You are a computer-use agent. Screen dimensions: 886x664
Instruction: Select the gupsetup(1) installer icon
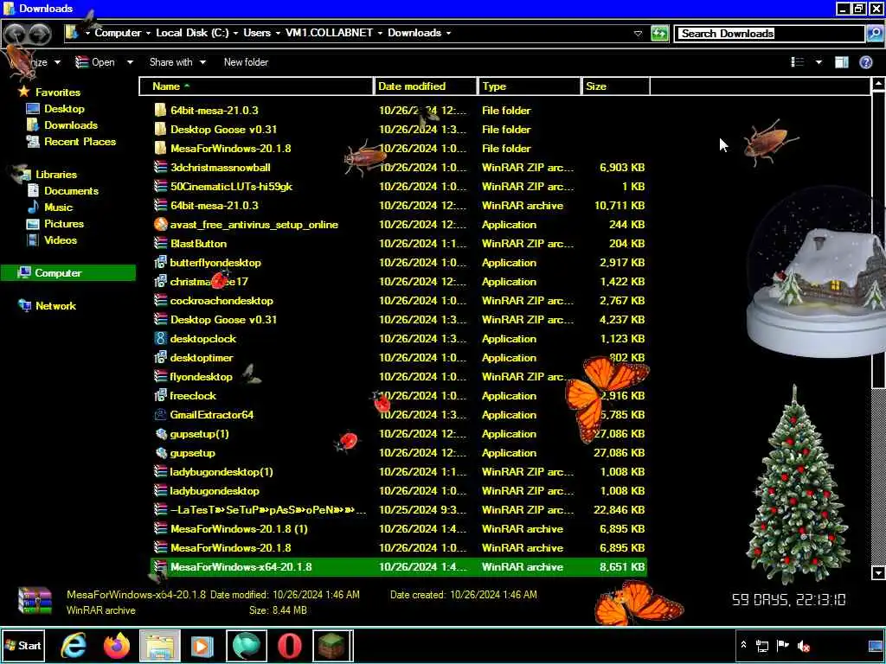coord(160,434)
